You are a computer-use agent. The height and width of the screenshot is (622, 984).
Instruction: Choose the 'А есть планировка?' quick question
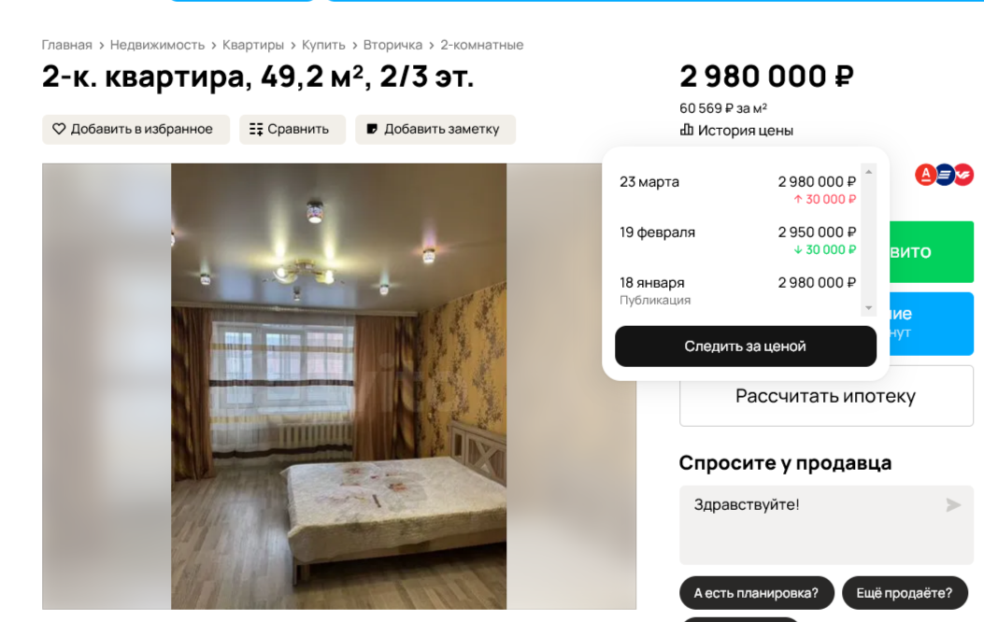tap(756, 593)
